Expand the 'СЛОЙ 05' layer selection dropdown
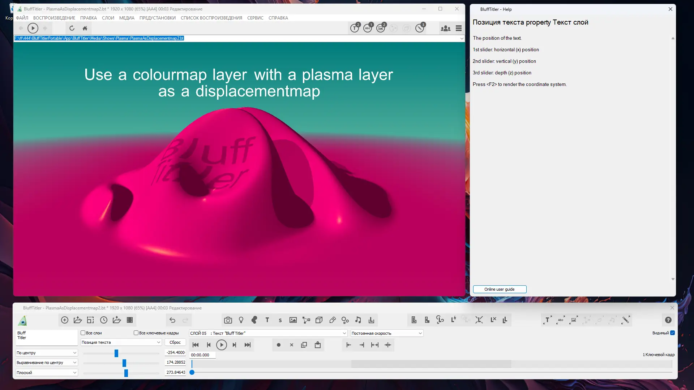Viewport: 694px width, 390px height. 268,333
